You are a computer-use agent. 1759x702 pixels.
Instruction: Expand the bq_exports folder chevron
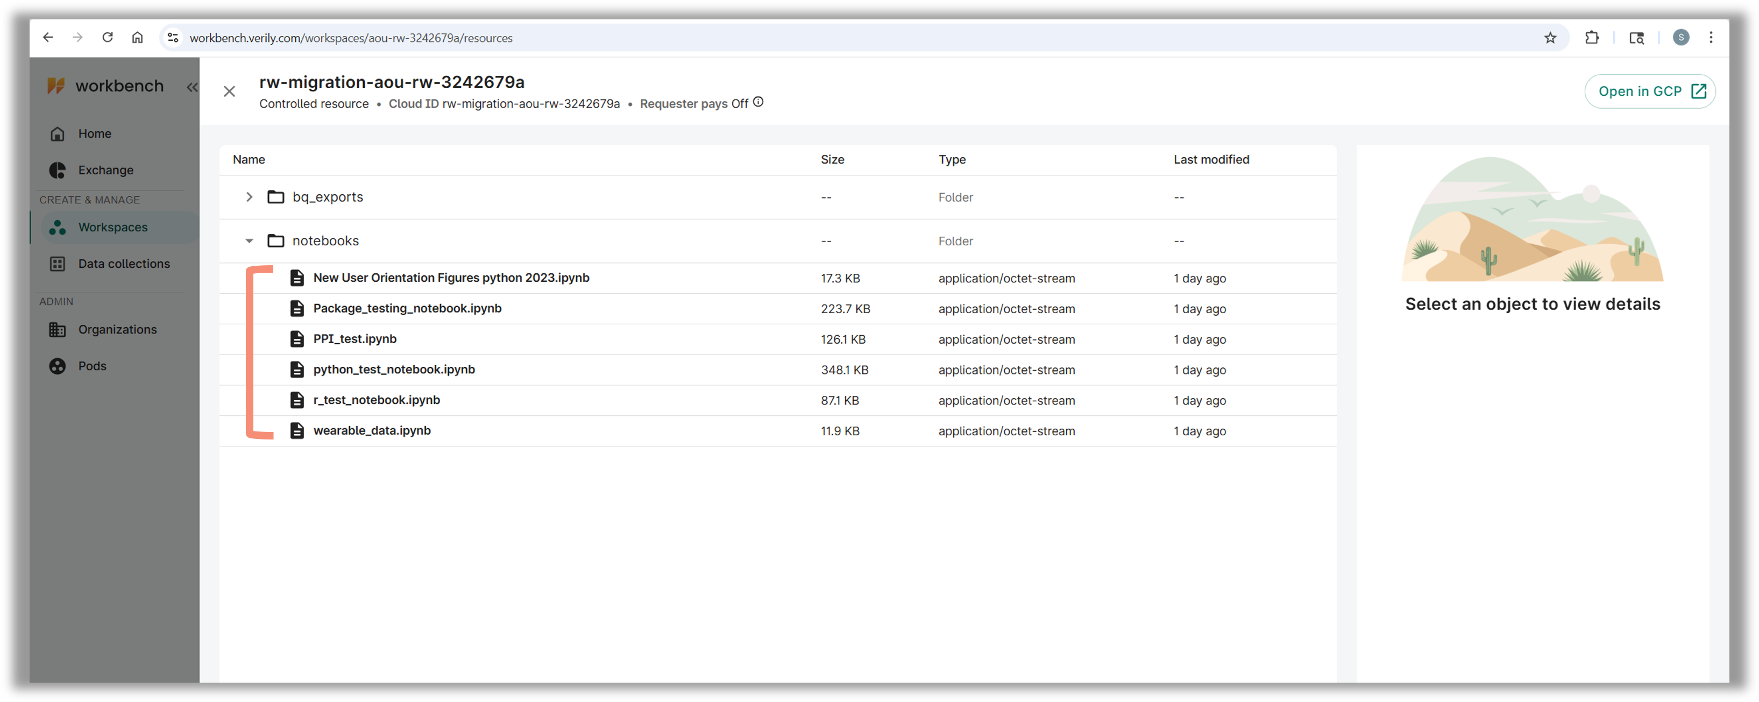[249, 197]
